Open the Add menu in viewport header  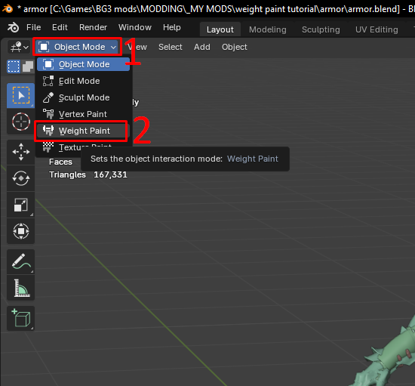[202, 47]
